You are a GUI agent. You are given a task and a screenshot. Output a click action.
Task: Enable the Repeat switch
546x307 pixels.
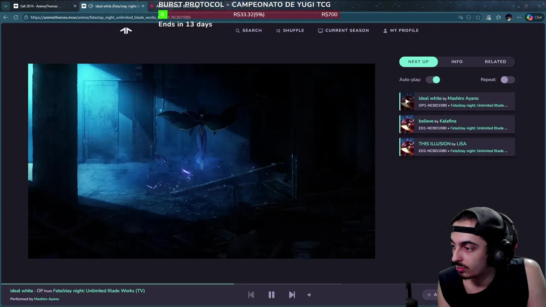508,80
